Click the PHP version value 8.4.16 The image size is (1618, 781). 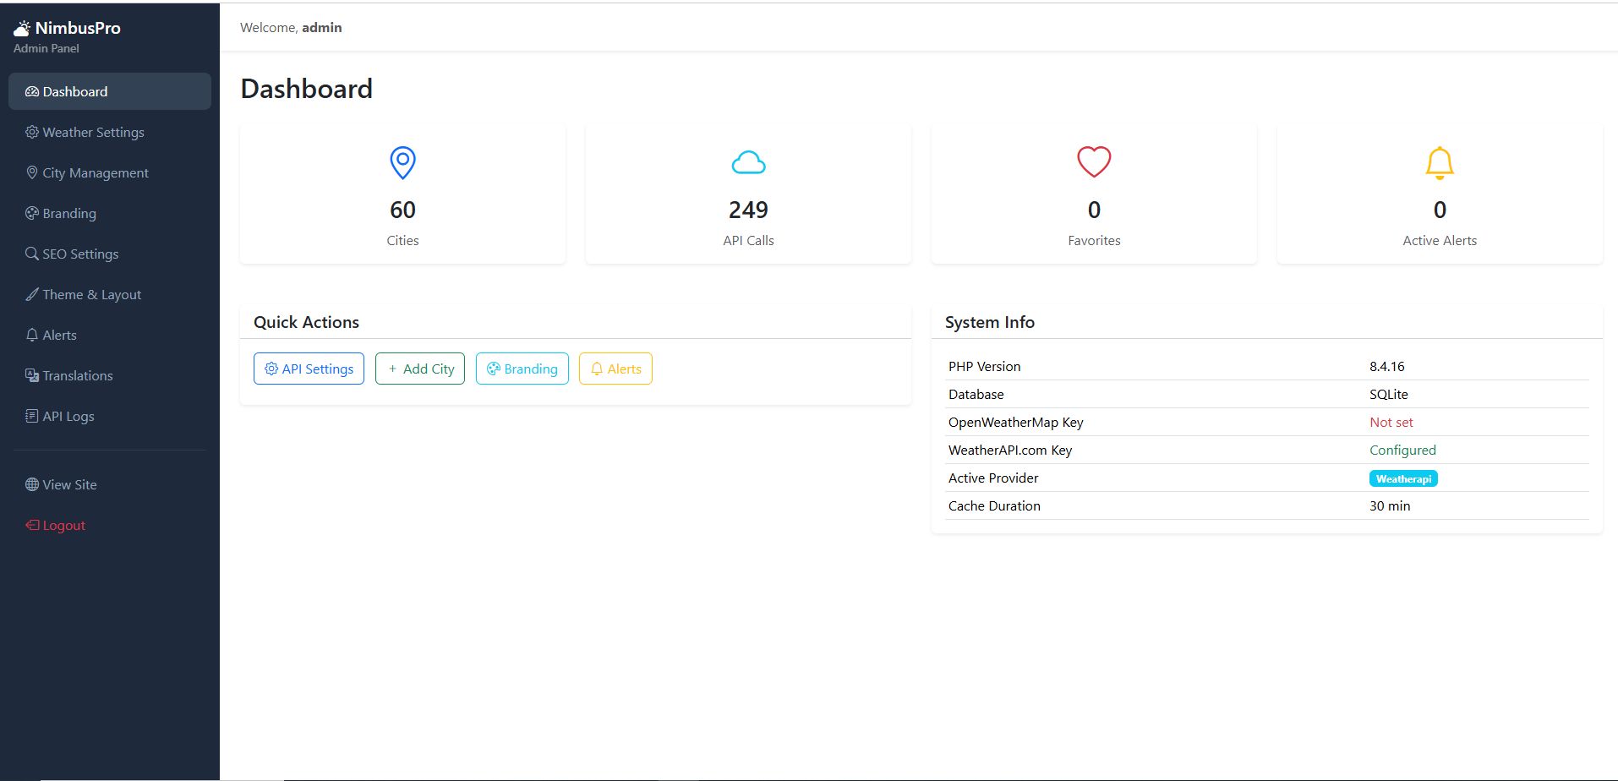click(x=1386, y=366)
